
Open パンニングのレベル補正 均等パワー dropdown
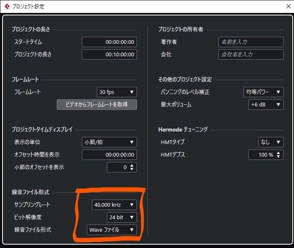(264, 92)
